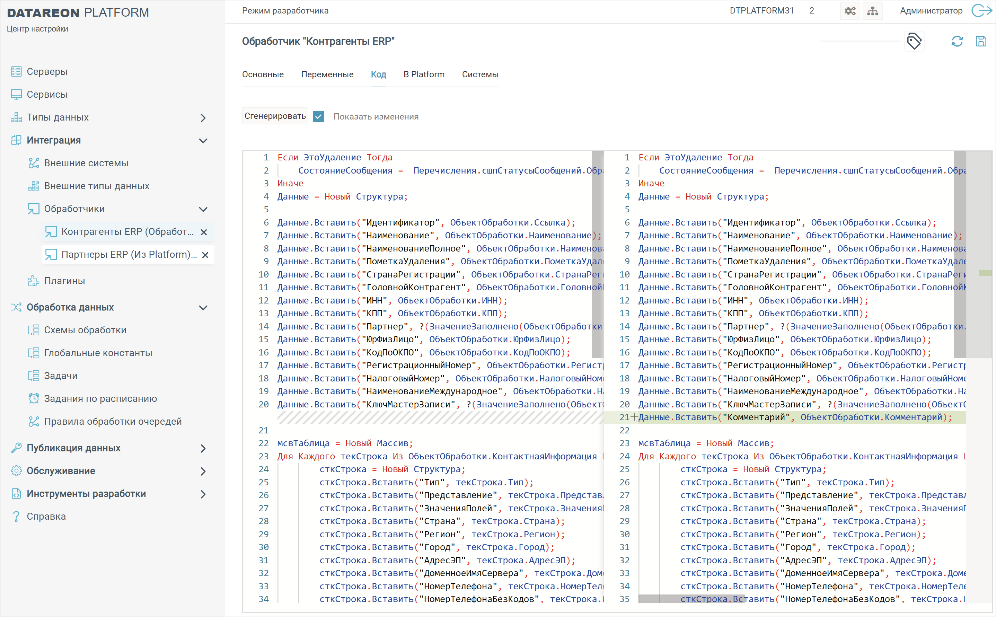Click the refresh arrows icon
Image resolution: width=996 pixels, height=617 pixels.
(x=957, y=41)
